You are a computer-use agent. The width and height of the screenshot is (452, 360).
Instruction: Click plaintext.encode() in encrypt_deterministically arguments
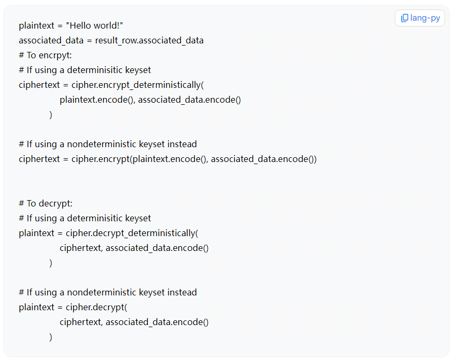(x=96, y=100)
